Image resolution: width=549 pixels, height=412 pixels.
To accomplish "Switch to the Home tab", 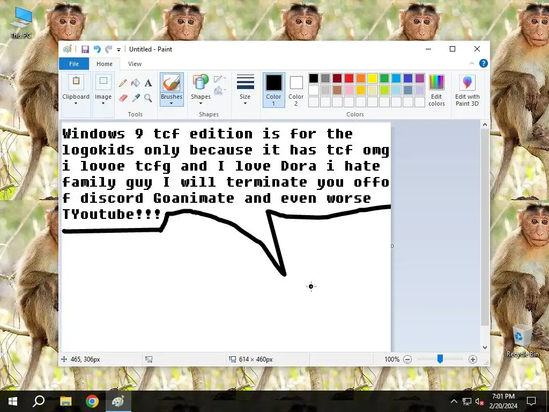I will (x=105, y=64).
